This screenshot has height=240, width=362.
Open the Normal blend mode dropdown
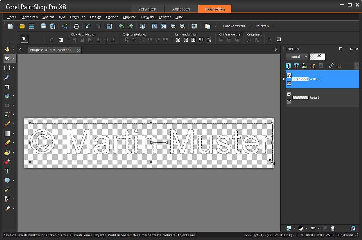(x=297, y=57)
